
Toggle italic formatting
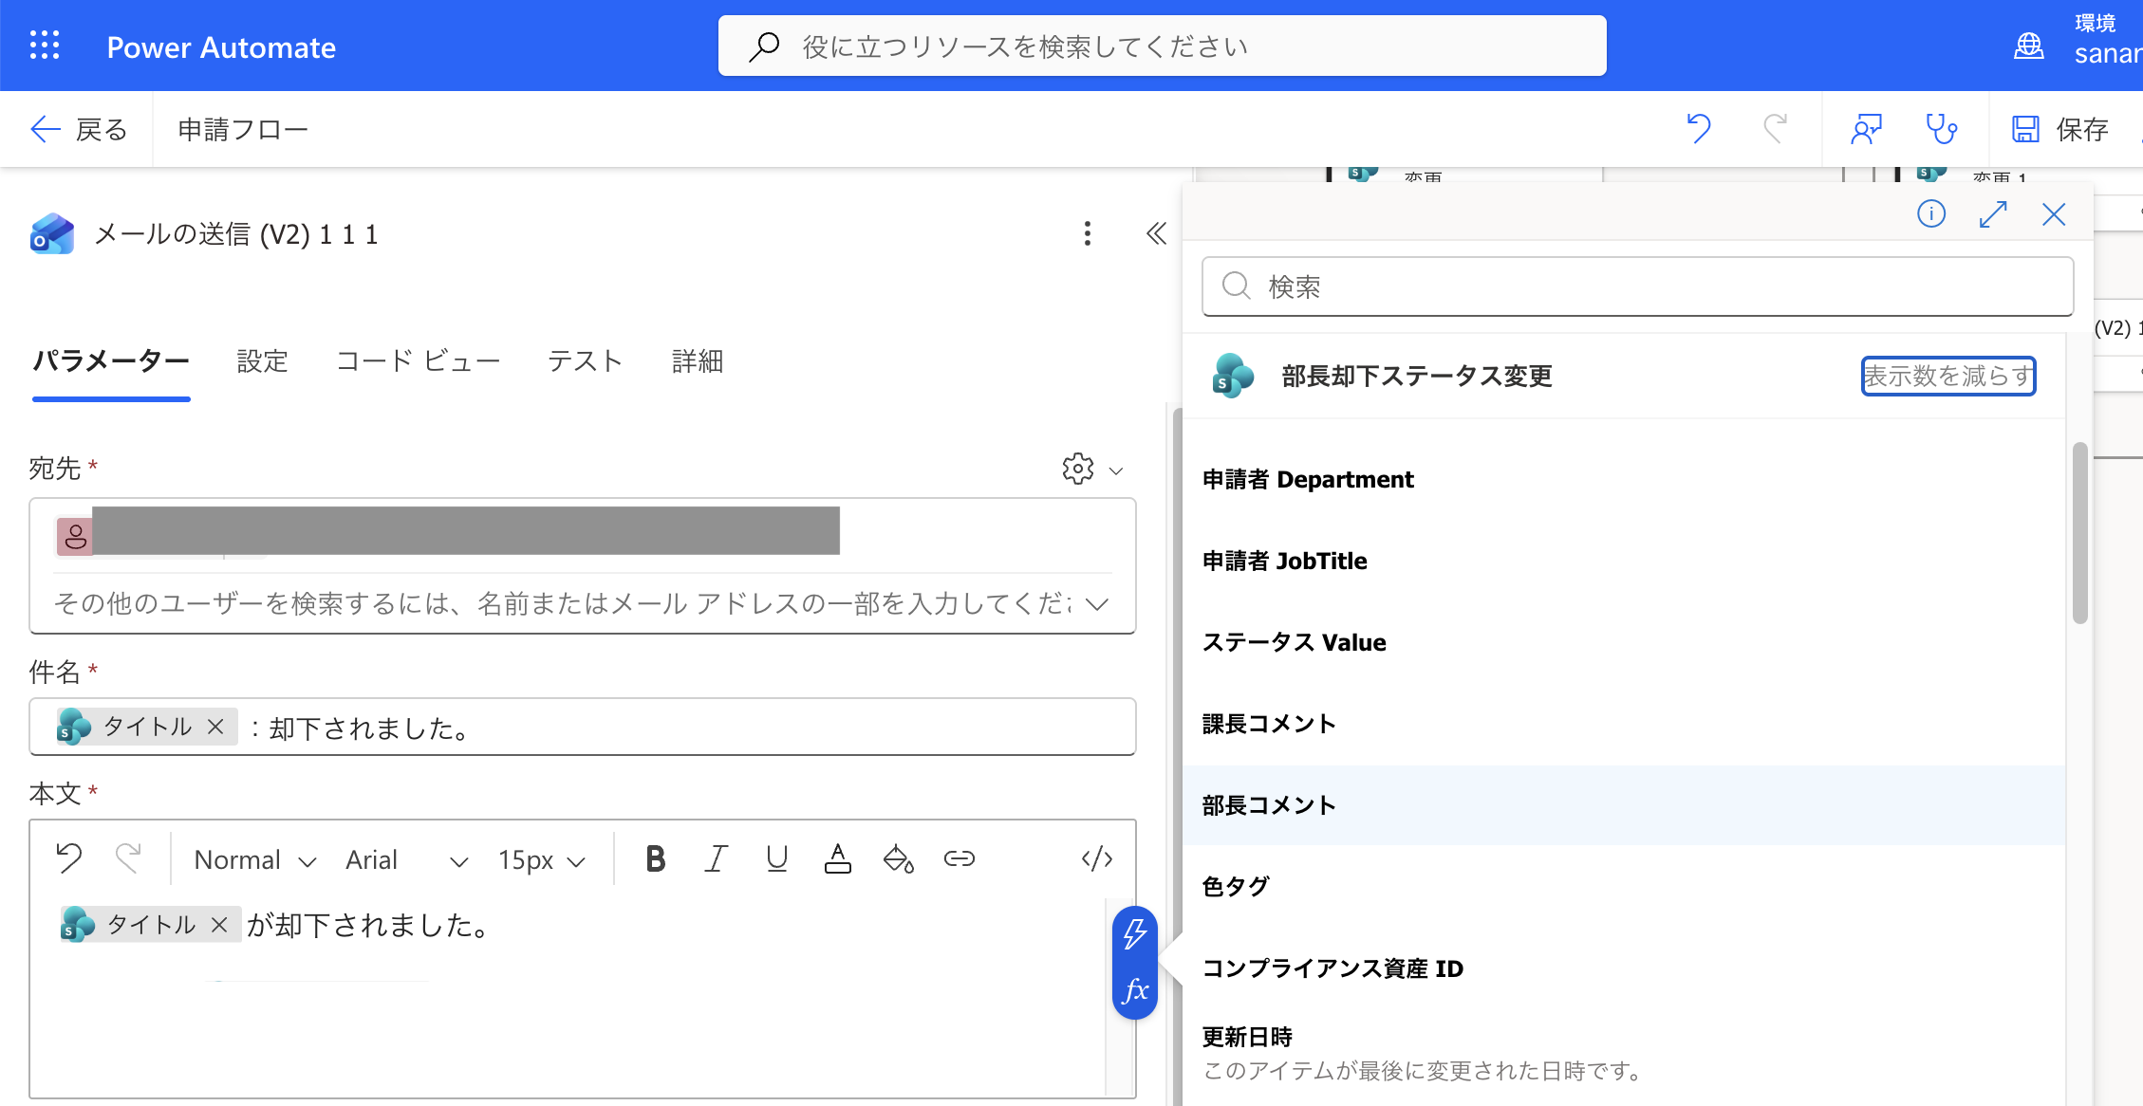click(717, 858)
